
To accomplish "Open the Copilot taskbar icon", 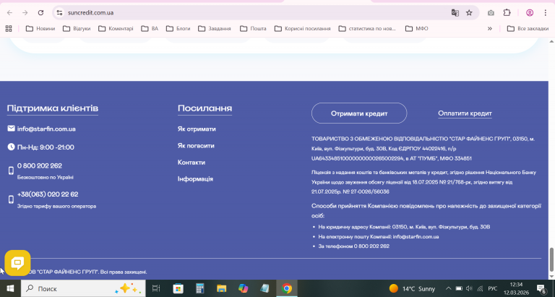I will coord(243,288).
